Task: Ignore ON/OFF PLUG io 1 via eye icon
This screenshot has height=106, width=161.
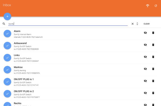Action: pyautogui.click(x=145, y=81)
